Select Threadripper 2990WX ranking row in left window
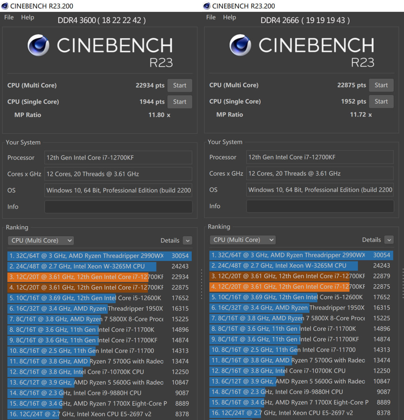The width and height of the screenshot is (404, 420). pos(100,256)
